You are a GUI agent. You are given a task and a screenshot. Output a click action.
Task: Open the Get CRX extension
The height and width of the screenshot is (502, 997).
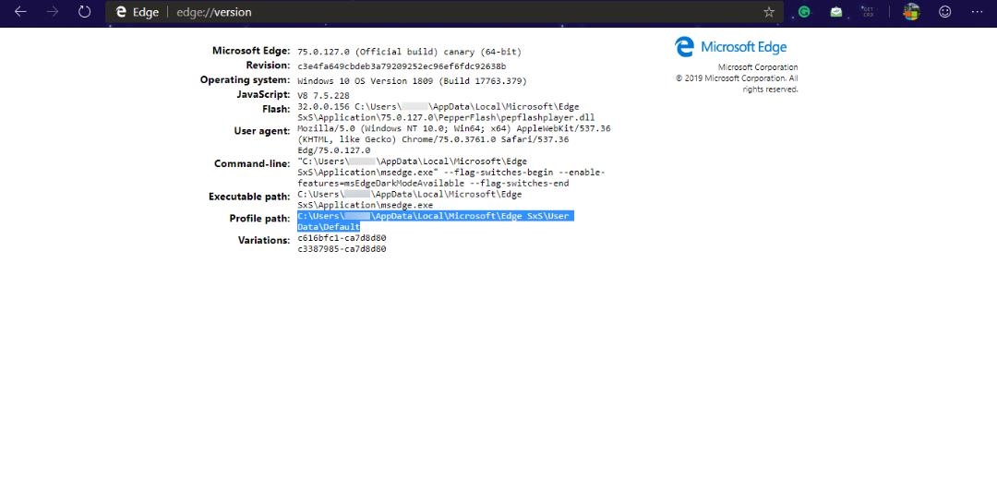click(x=867, y=11)
